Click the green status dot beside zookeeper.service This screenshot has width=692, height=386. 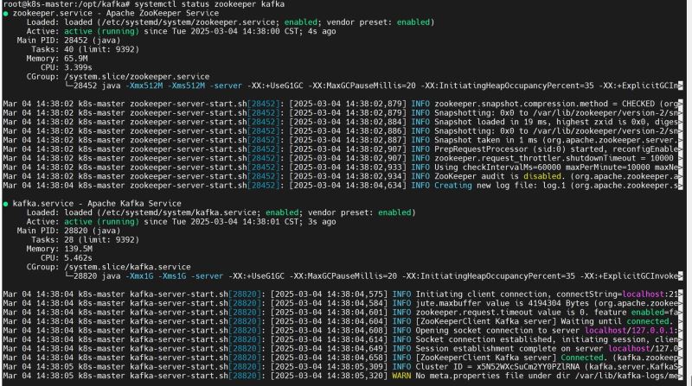tap(6, 14)
